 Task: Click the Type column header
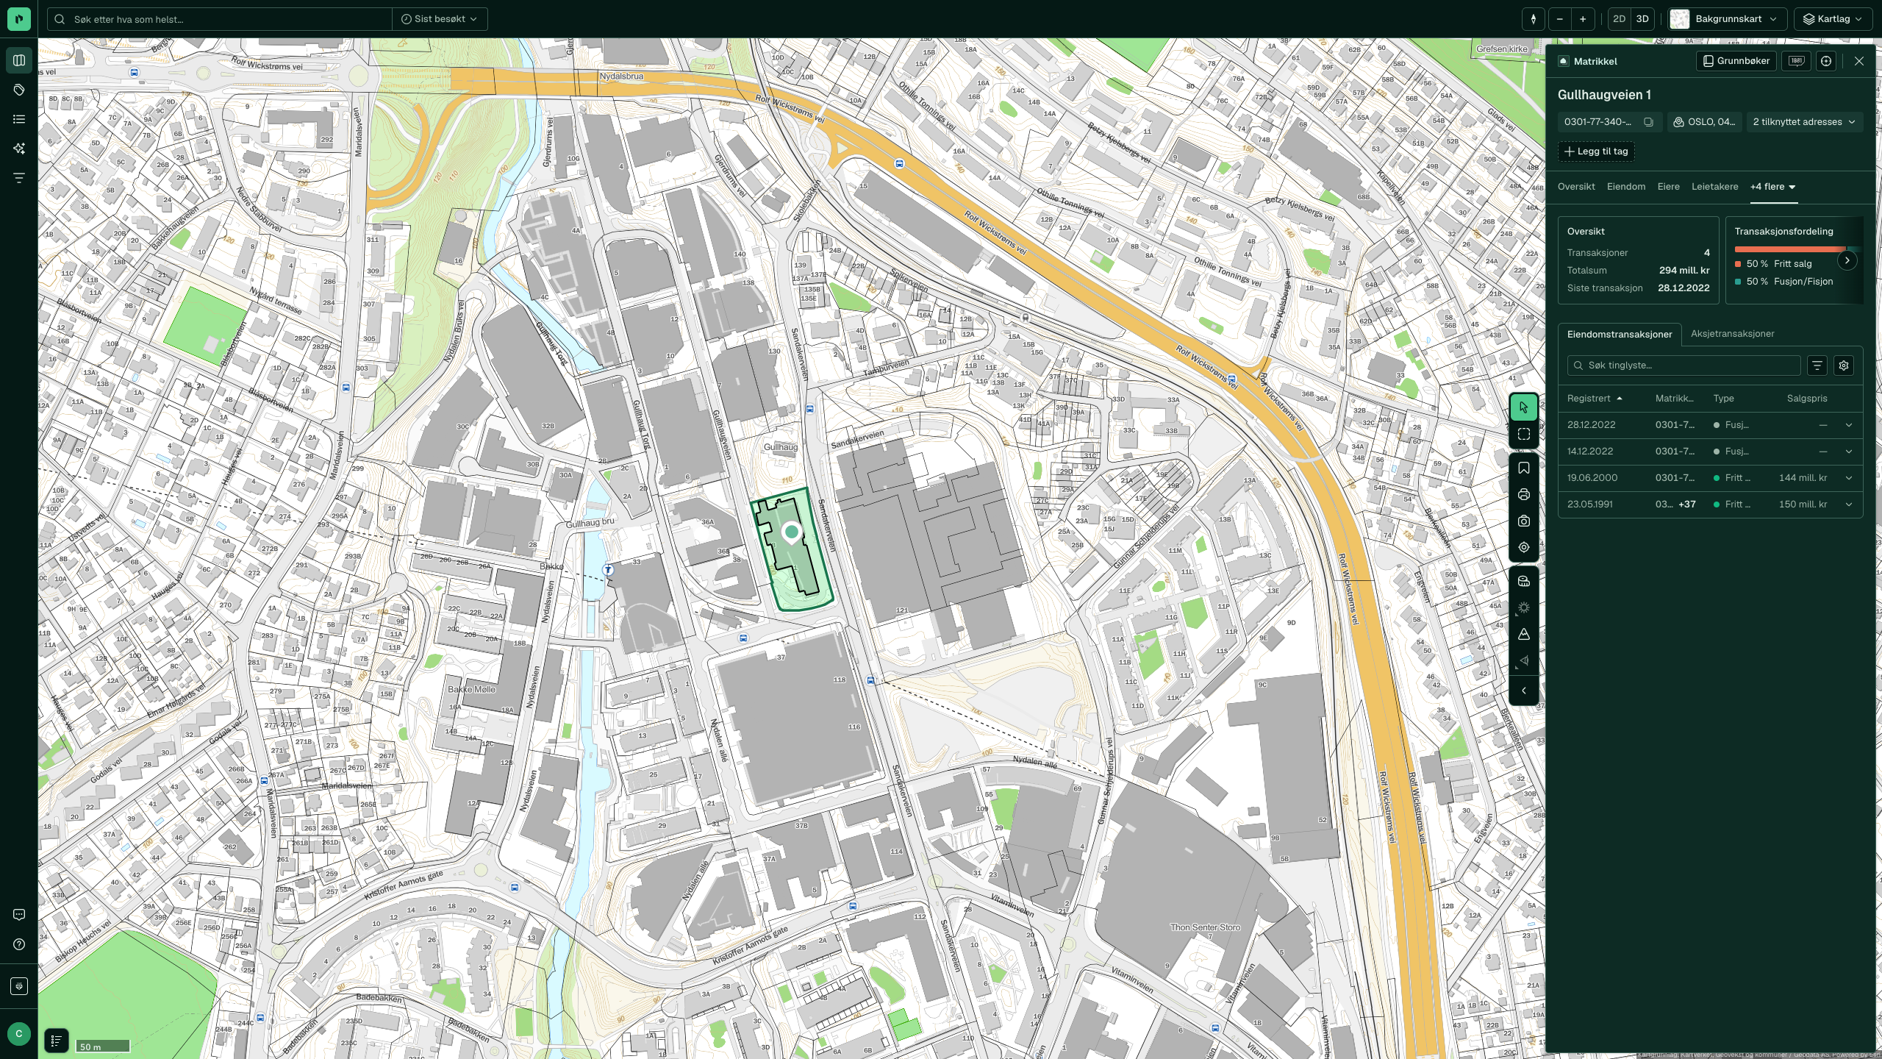point(1724,399)
